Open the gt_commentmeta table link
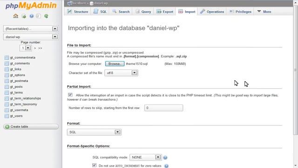298x168 pixels. click(23, 57)
